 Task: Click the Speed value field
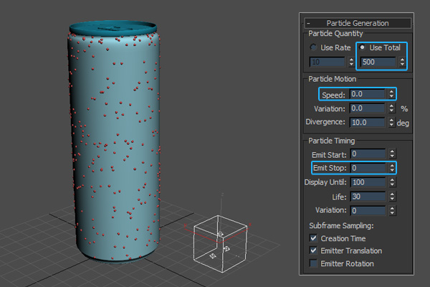click(x=367, y=94)
